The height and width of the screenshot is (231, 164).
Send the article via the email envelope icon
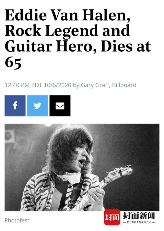click(60, 106)
